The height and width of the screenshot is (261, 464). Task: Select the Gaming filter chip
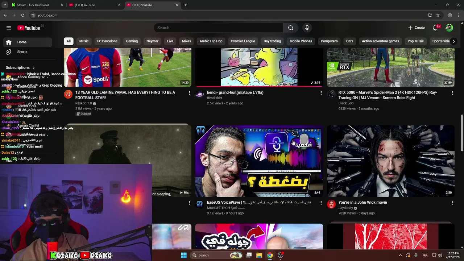pos(132,41)
